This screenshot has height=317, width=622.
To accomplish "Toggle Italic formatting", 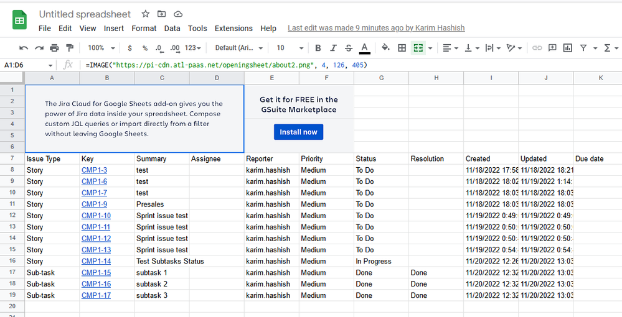I will point(333,48).
